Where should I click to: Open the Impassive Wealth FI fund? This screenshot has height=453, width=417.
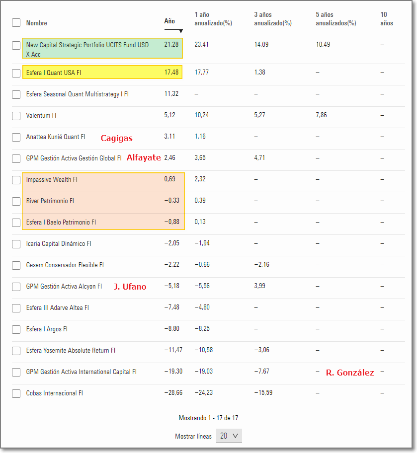pyautogui.click(x=52, y=180)
